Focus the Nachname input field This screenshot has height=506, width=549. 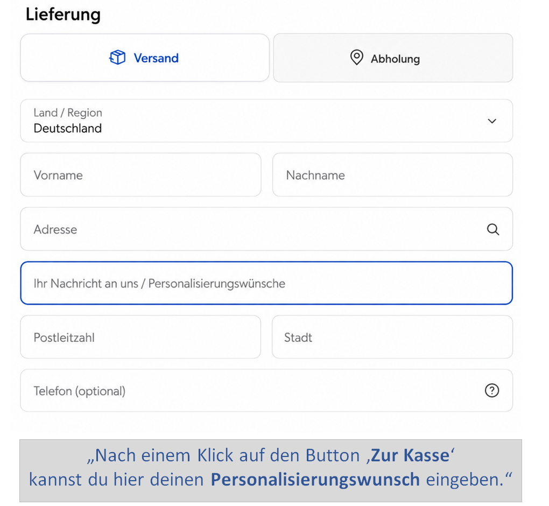click(x=392, y=175)
